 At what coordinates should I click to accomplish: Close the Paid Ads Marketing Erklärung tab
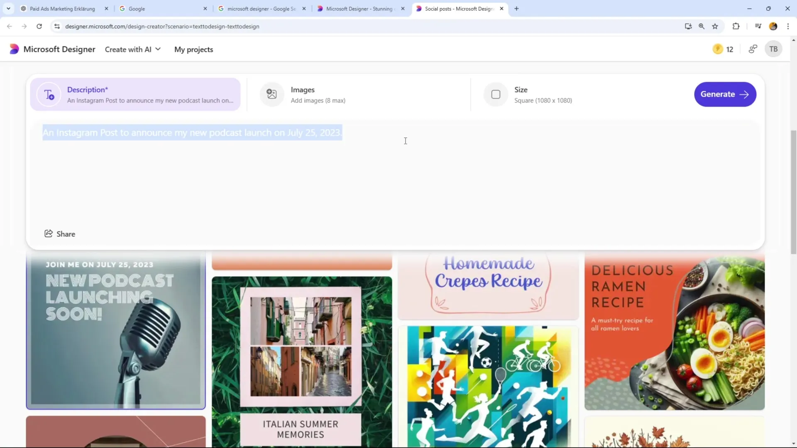coord(106,8)
